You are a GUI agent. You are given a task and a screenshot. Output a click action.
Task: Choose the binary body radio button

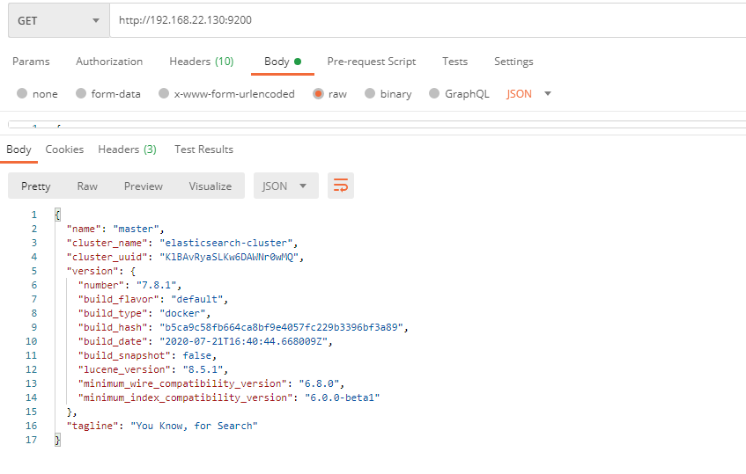370,93
